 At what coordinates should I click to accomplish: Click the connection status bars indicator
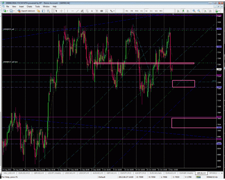[198, 177]
